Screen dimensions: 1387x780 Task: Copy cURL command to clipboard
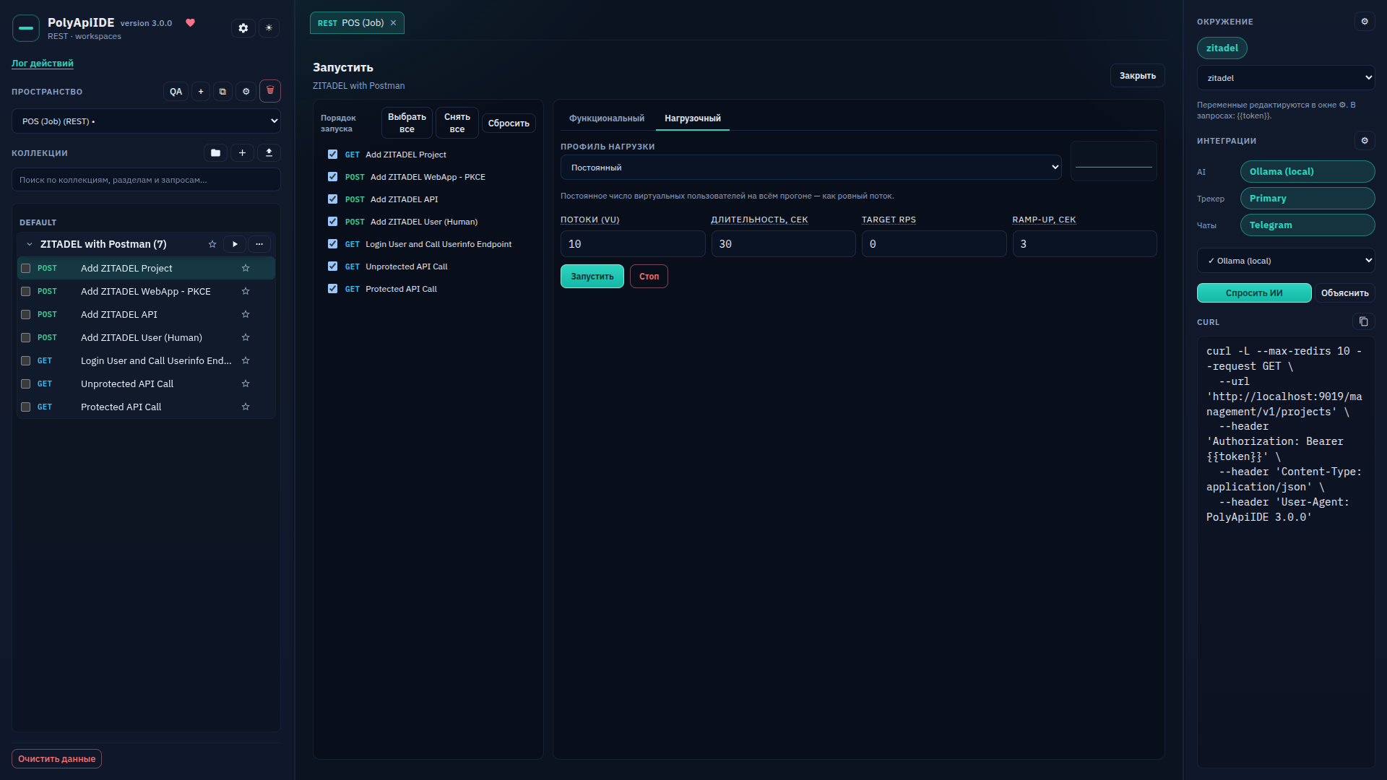point(1363,322)
